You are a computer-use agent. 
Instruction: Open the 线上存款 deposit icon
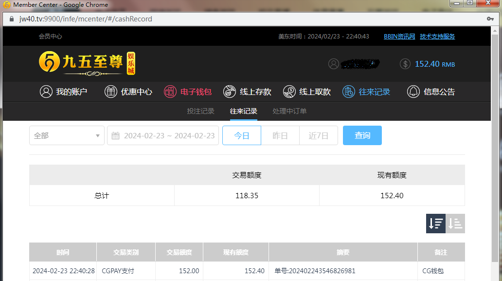coord(230,92)
